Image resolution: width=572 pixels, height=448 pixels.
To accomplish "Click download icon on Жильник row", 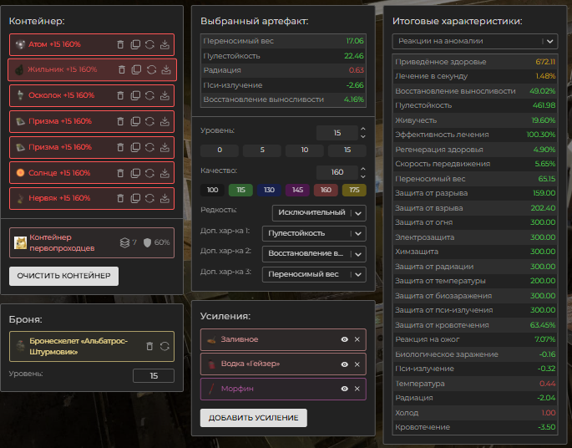I will click(166, 69).
